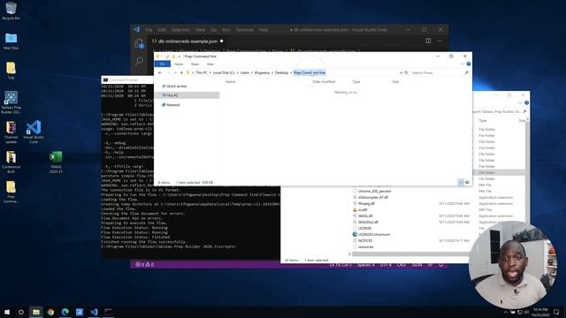Click the Windows Start button
Viewport: 566px width, 318px height.
(x=7, y=312)
